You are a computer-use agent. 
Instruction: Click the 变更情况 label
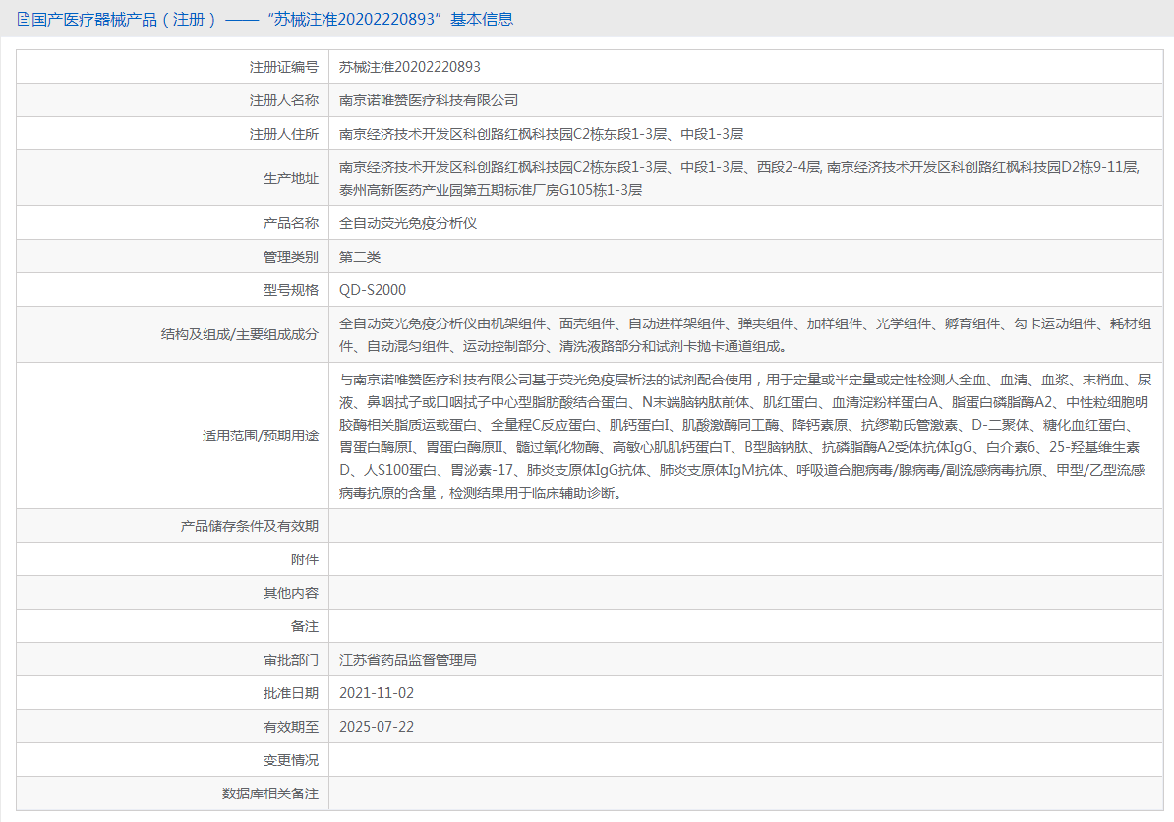[x=290, y=760]
